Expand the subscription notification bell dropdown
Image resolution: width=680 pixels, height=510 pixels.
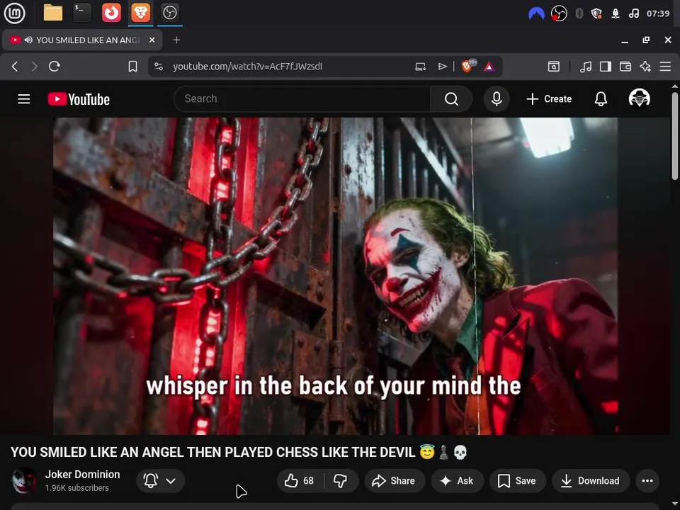click(x=161, y=480)
